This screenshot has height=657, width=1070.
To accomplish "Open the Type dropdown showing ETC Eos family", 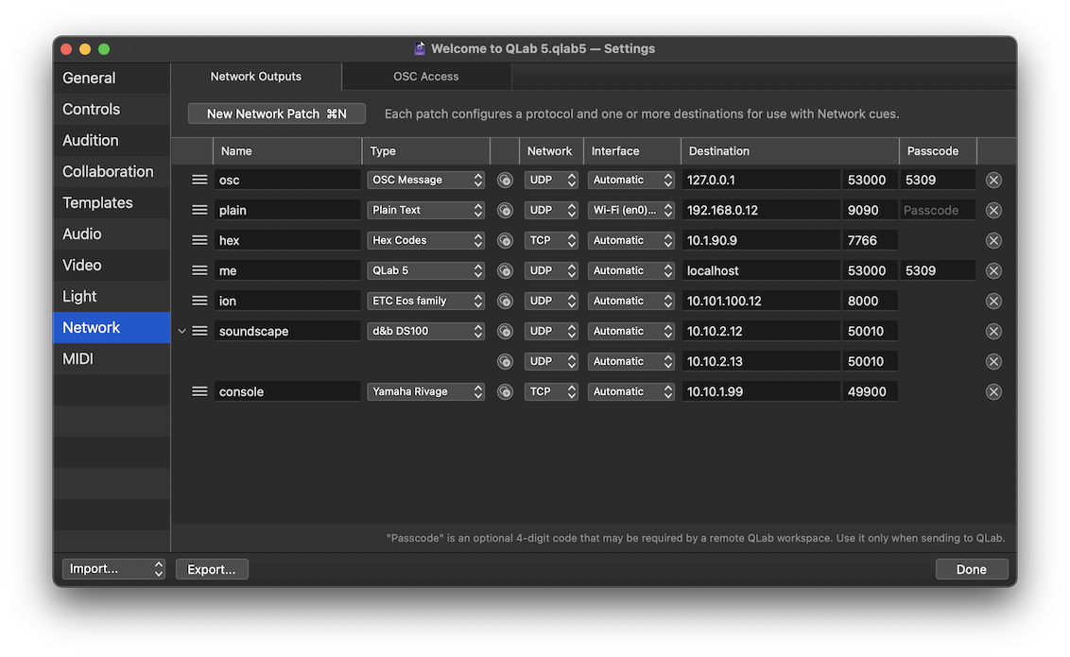I will 425,300.
